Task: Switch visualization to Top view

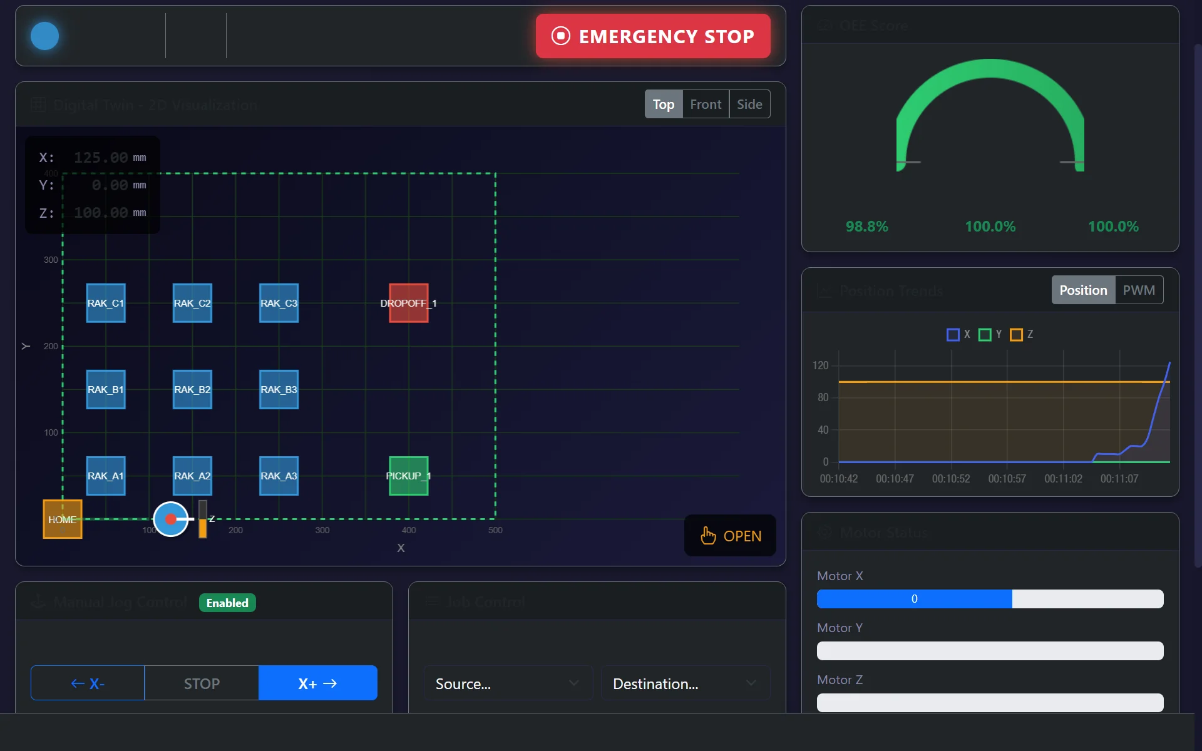Action: click(x=664, y=105)
